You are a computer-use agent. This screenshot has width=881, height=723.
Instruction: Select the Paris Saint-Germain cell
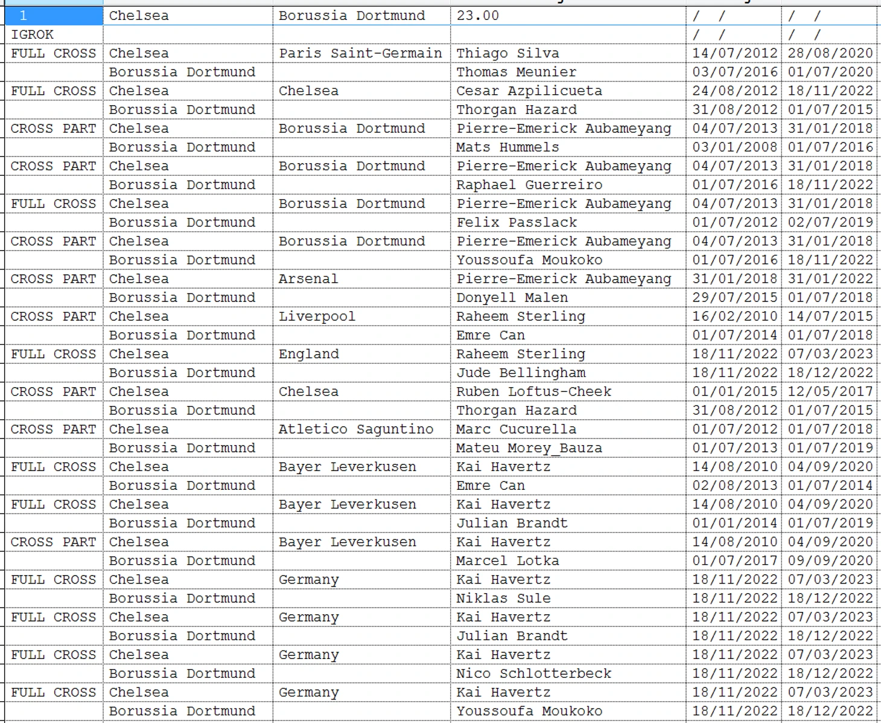pyautogui.click(x=361, y=53)
